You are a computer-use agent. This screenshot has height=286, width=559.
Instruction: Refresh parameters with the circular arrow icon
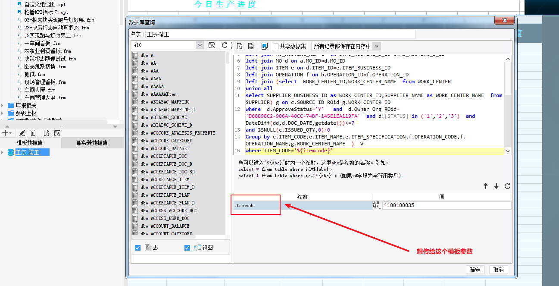pos(507,186)
